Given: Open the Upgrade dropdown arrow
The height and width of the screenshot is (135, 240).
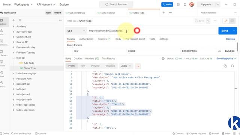Looking at the screenshot, I should tap(217, 4).
